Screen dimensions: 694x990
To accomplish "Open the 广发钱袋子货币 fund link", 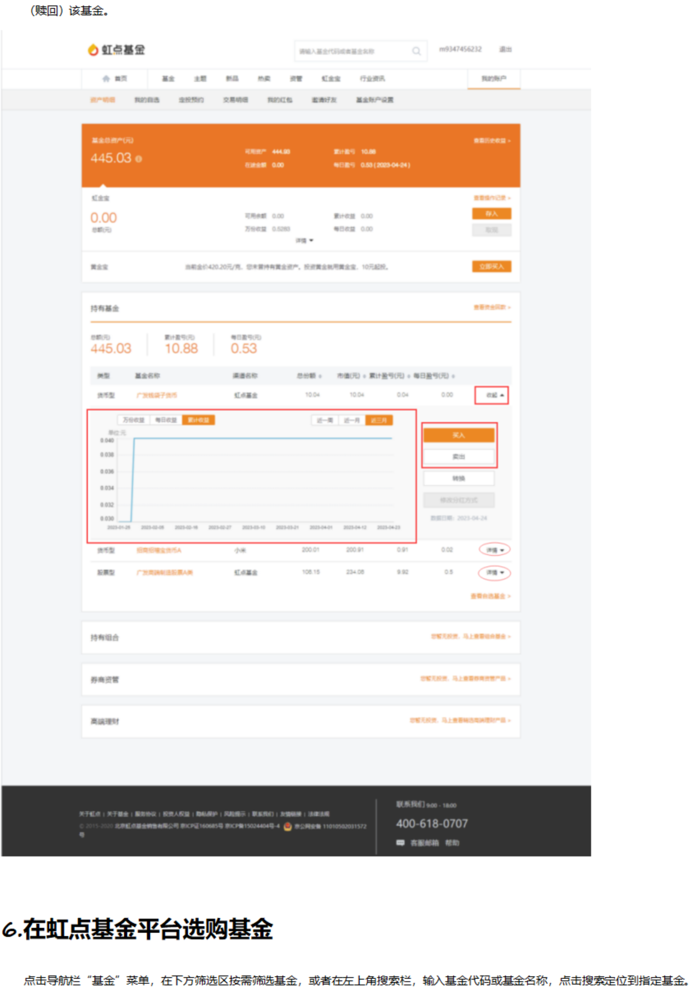I will pos(157,395).
